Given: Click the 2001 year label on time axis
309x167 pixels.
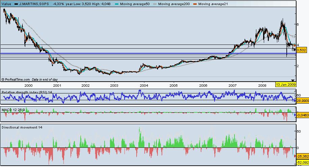Looking at the screenshot, I should coord(57,86).
